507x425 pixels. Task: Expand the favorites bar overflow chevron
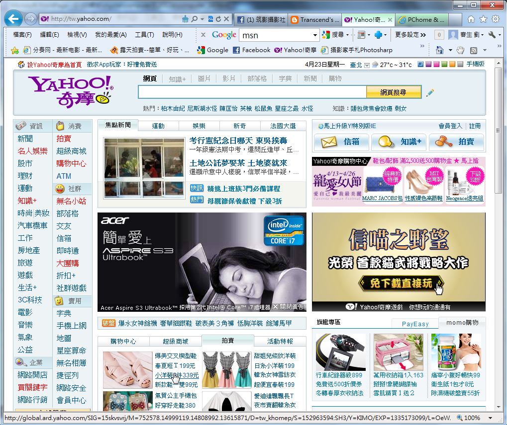422,46
